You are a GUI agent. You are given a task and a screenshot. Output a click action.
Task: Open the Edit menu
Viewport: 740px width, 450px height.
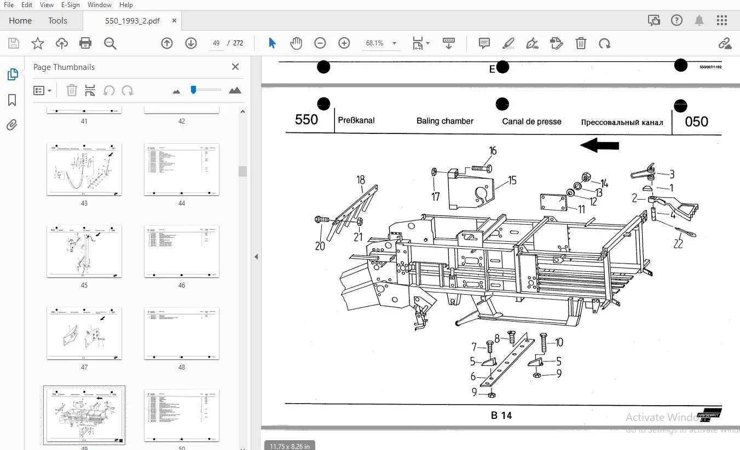[27, 5]
